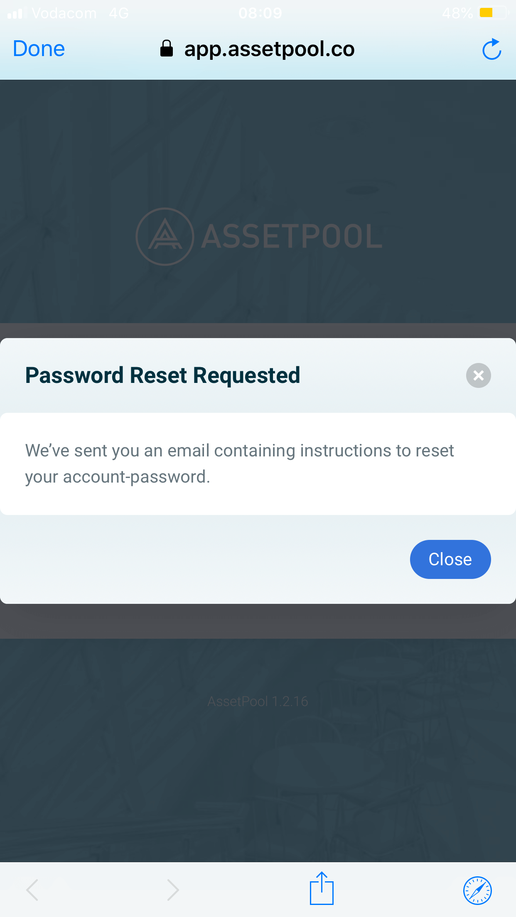The width and height of the screenshot is (516, 917).
Task: Navigate back using the left chevron
Action: click(32, 889)
